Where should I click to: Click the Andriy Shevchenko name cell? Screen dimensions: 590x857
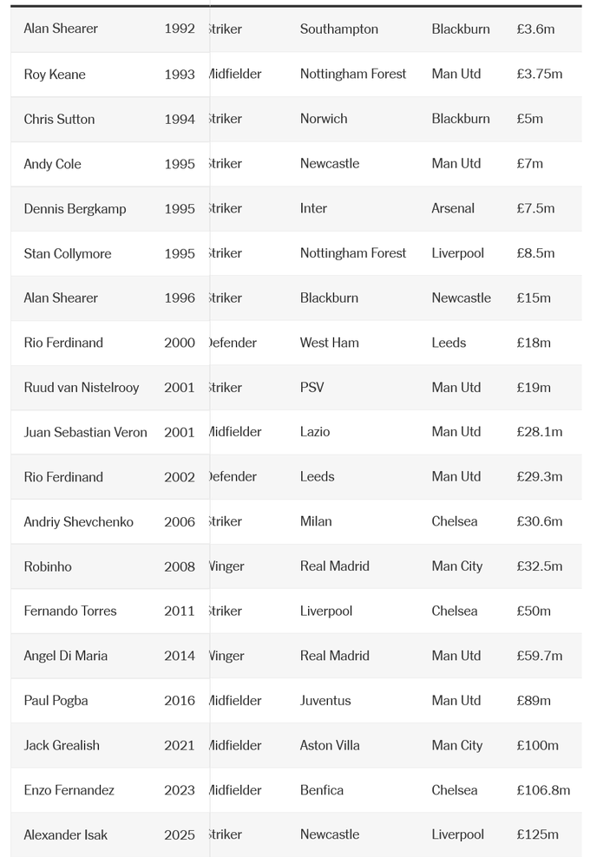click(78, 522)
